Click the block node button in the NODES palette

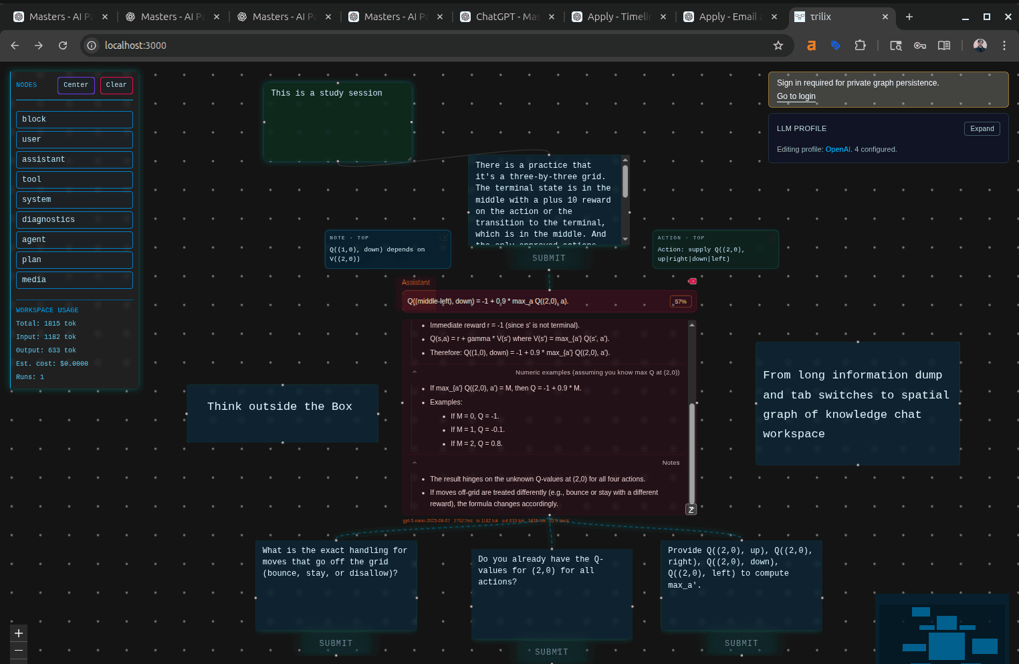click(x=74, y=119)
